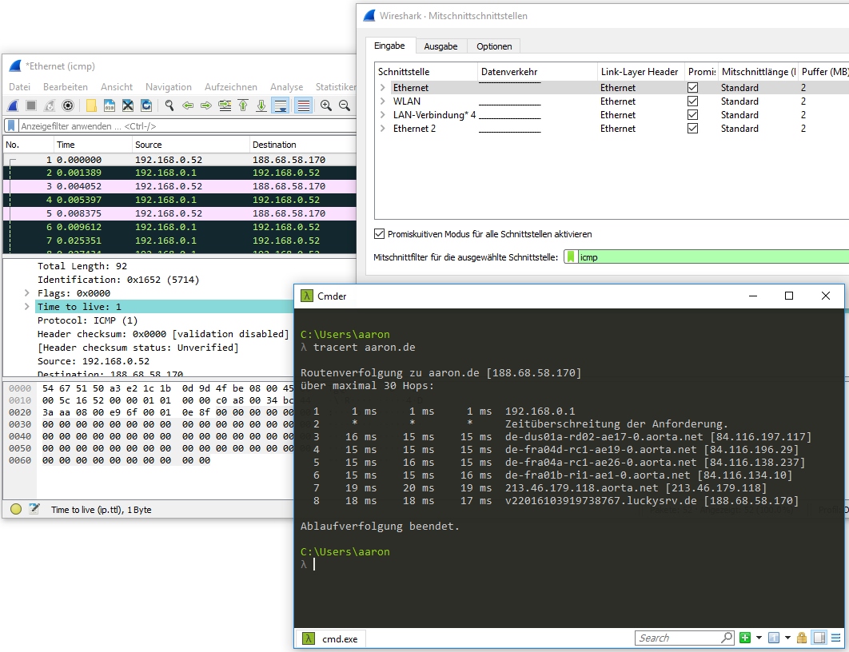Toggle promiscuous checkbox for Ethernet interface
Image resolution: width=849 pixels, height=652 pixels.
[692, 88]
